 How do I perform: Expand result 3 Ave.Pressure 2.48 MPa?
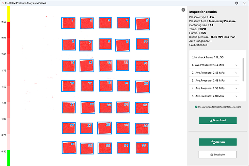(236, 80)
